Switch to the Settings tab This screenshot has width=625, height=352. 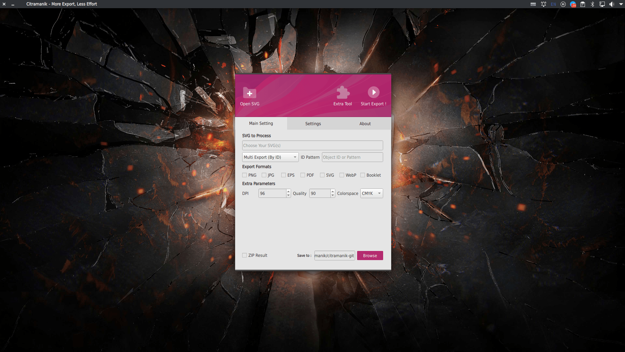(x=313, y=124)
